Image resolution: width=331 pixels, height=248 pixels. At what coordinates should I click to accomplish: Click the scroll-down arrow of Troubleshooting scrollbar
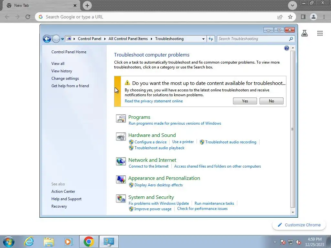(293, 212)
